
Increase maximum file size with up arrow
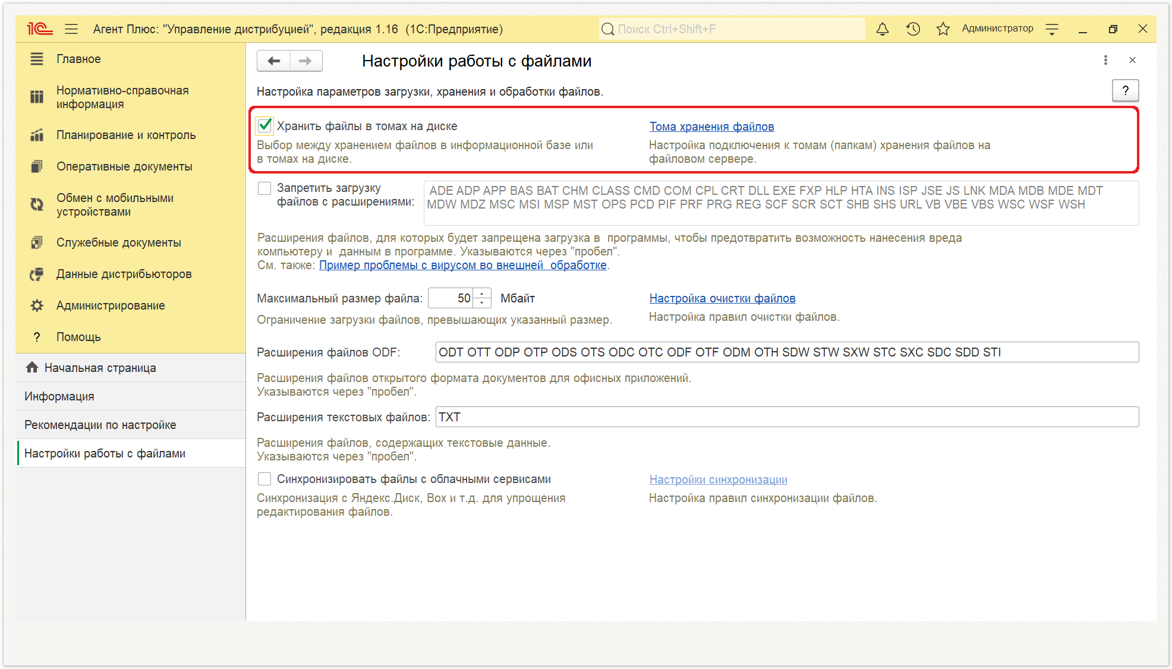click(x=482, y=294)
